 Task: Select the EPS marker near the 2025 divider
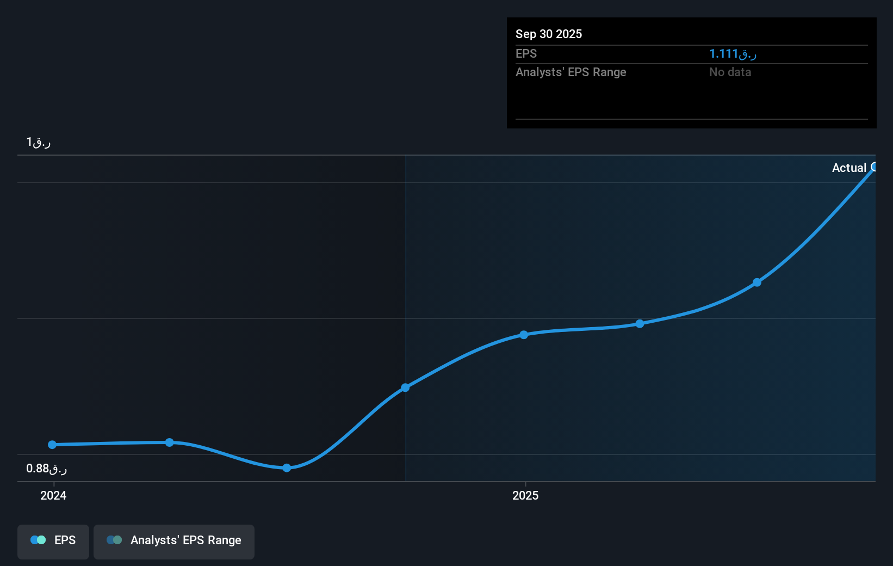click(406, 387)
